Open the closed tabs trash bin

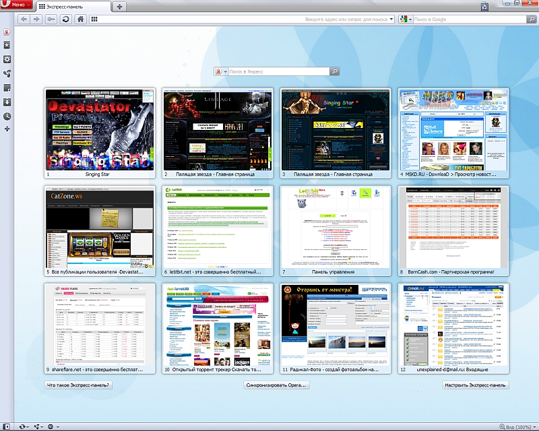[484, 7]
